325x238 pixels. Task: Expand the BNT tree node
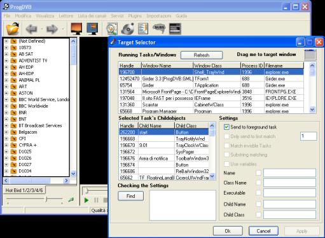pyautogui.click(x=6, y=119)
